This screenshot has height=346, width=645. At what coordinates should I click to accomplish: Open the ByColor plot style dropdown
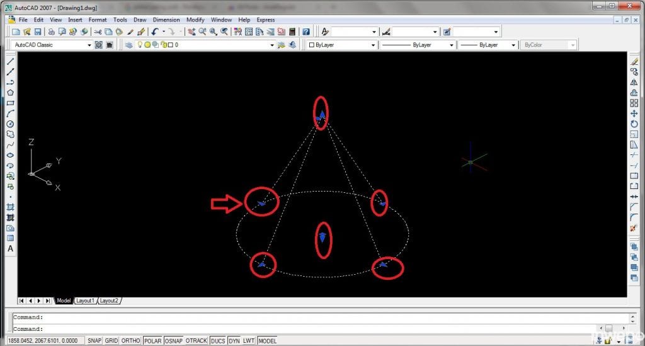[549, 45]
